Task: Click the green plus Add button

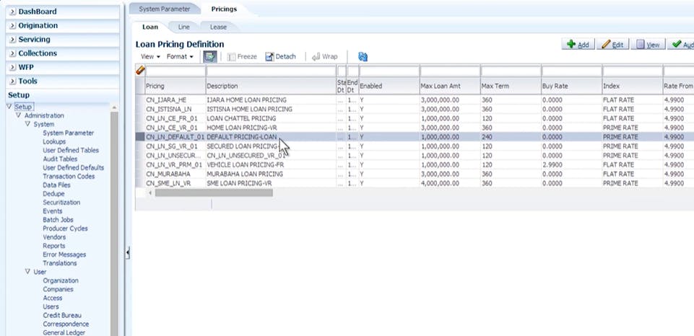Action: 578,44
